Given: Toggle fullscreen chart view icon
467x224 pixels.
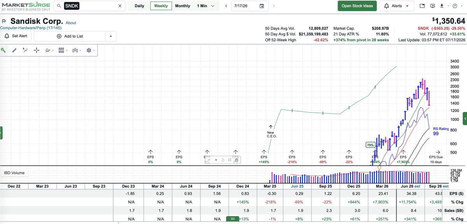Looking at the screenshot, I should click(x=230, y=160).
